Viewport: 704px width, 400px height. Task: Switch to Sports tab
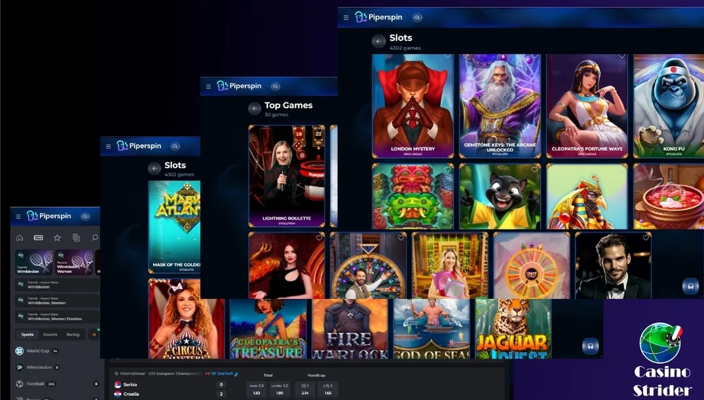point(28,335)
